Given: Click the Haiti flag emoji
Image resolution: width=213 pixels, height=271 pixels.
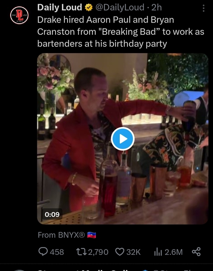Looking at the screenshot, I should (x=92, y=235).
